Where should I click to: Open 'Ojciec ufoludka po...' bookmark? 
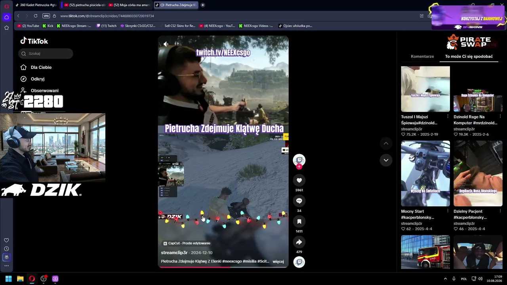coord(295,26)
